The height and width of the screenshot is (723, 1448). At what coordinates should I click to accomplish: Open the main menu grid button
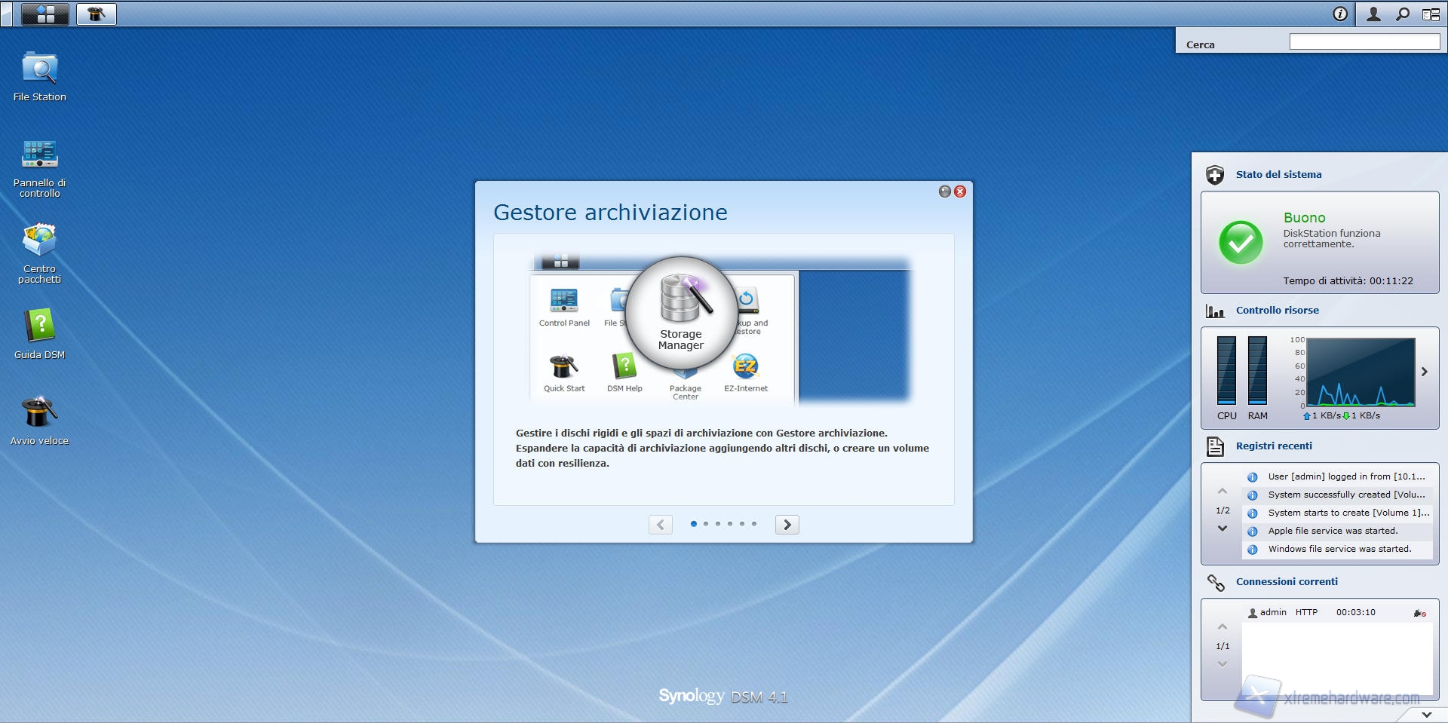point(45,14)
